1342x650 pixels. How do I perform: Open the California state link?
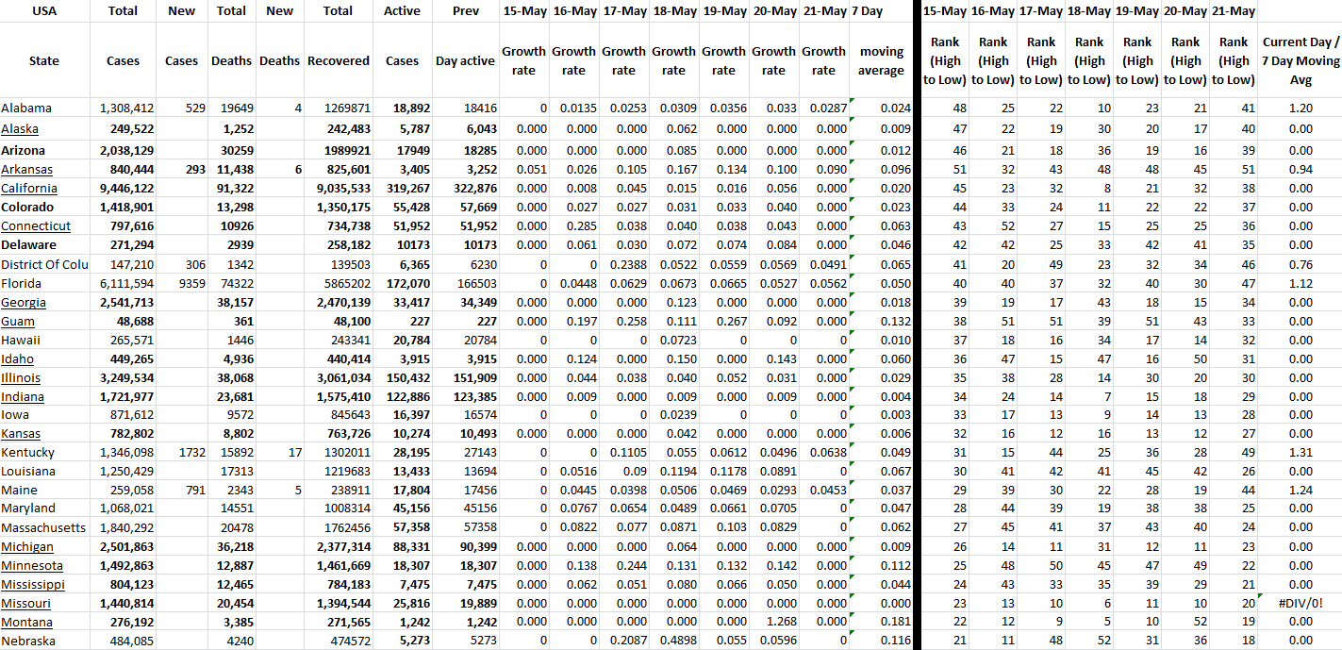29,189
